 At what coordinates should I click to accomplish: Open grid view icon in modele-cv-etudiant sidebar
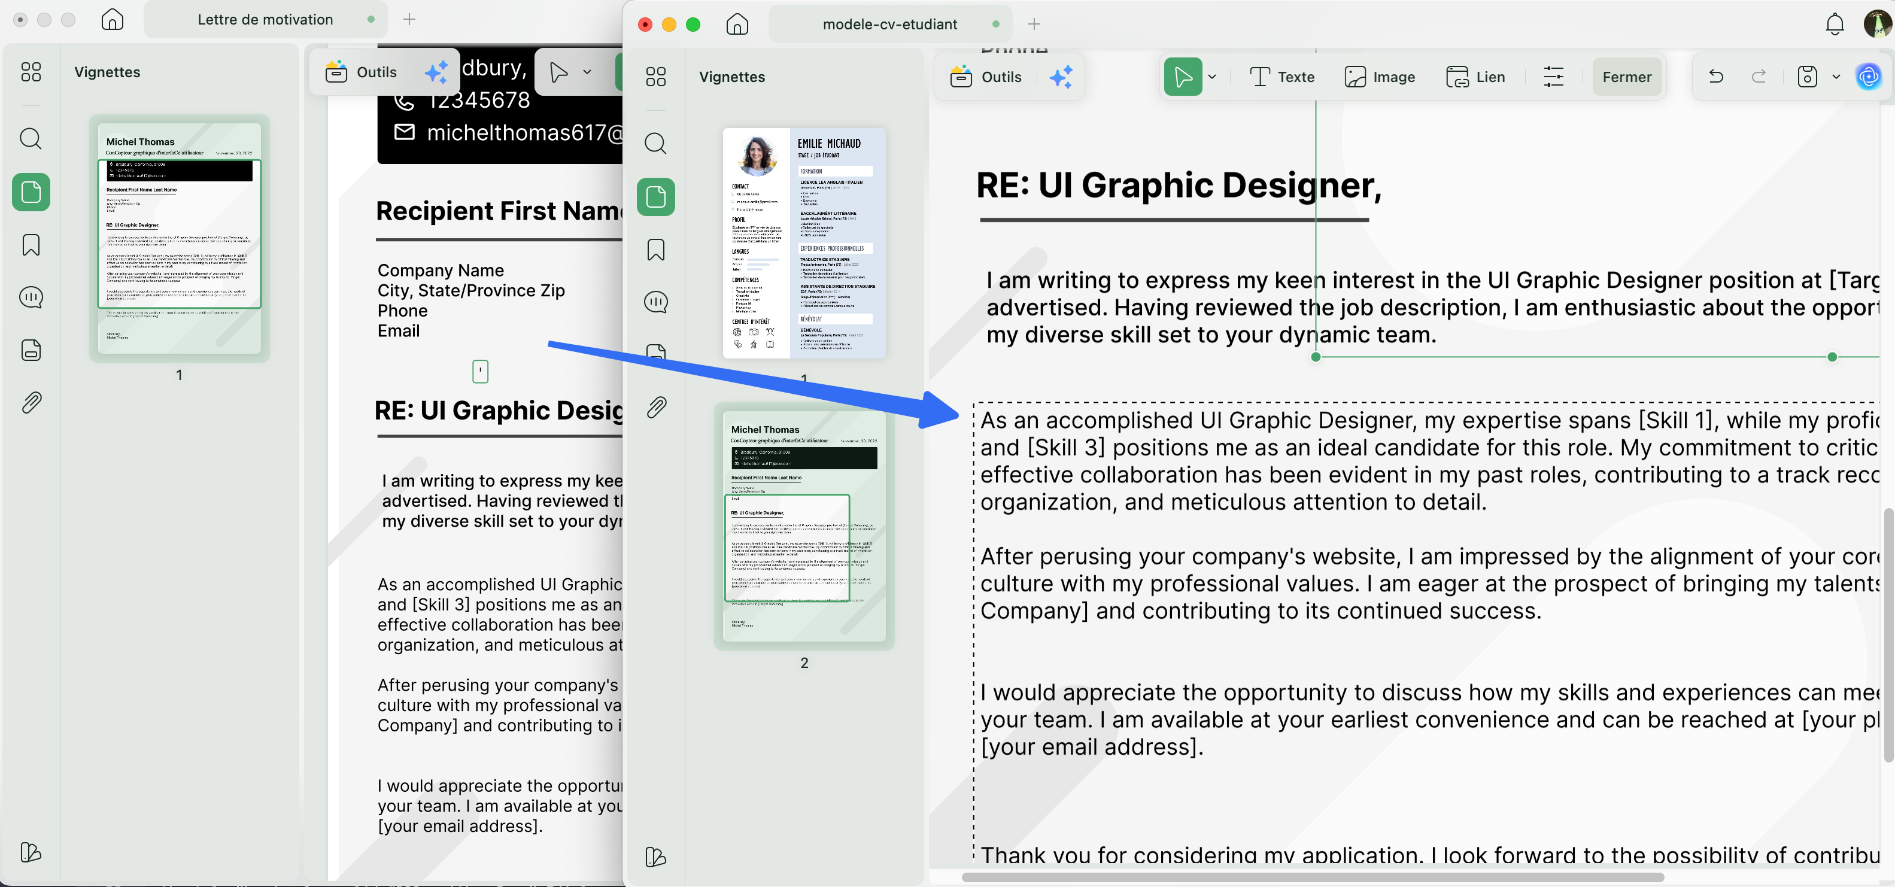[x=655, y=77]
